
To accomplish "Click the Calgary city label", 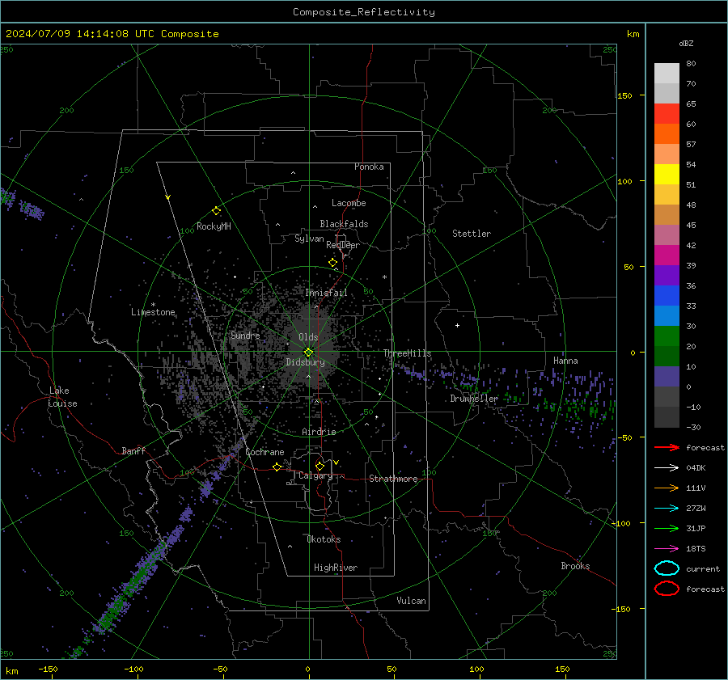I will coord(315,475).
